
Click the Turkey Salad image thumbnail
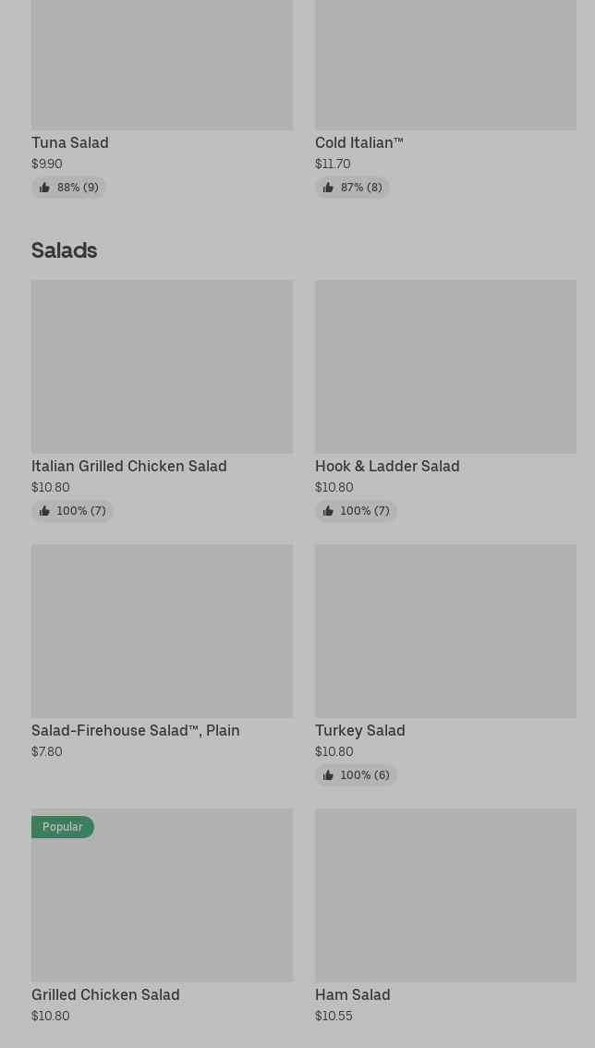pos(445,630)
